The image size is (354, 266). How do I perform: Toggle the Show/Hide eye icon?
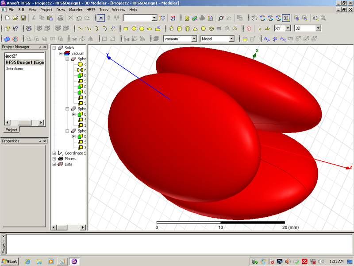click(29, 28)
